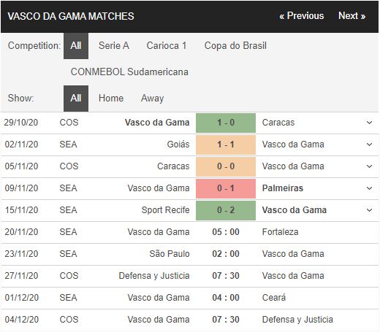Filter by Copa do Brasil competition
The width and height of the screenshot is (380, 335).
click(x=235, y=46)
